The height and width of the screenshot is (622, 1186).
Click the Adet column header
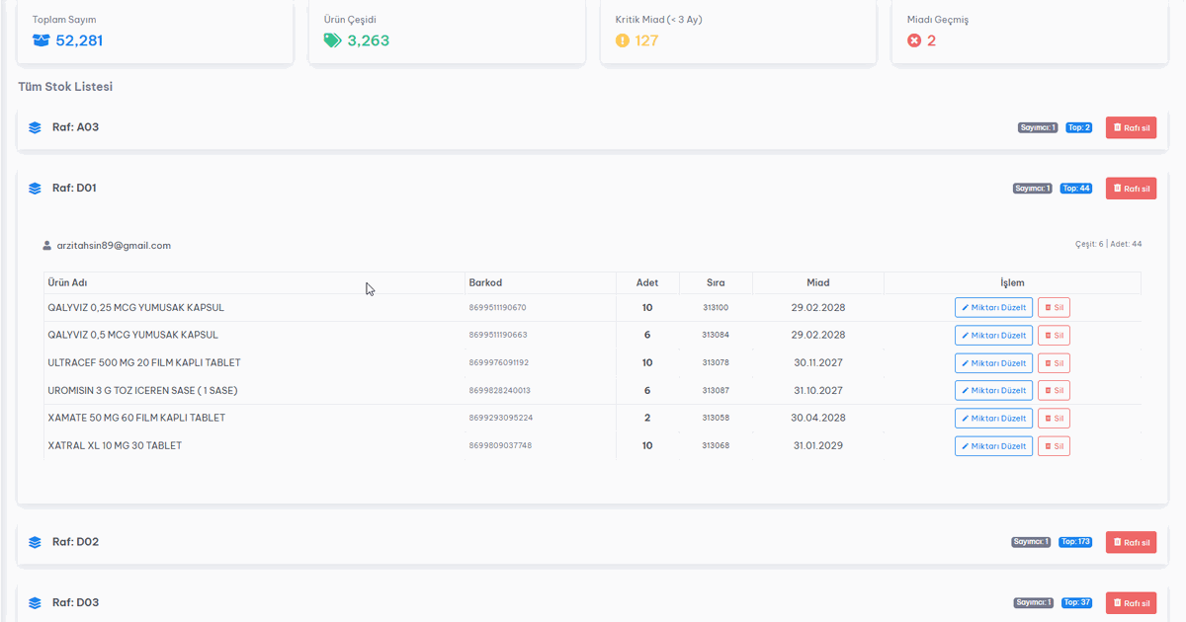coord(647,282)
